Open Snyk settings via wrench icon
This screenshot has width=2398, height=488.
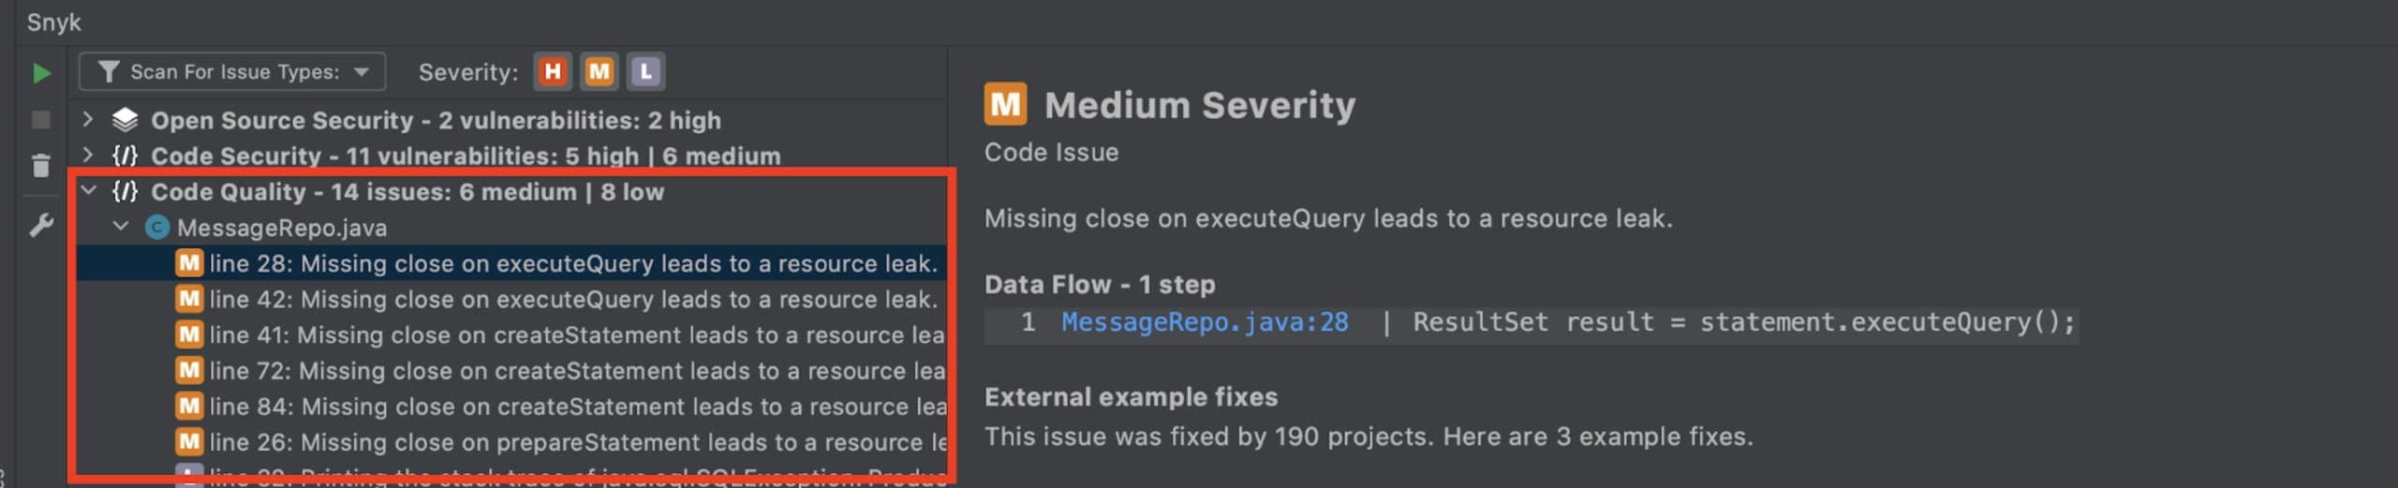click(41, 225)
